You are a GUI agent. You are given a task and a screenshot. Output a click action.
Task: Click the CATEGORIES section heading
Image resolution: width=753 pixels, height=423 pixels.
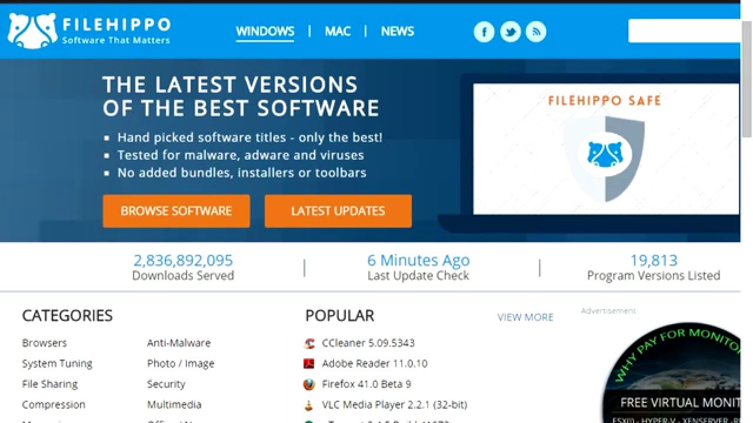tap(67, 315)
